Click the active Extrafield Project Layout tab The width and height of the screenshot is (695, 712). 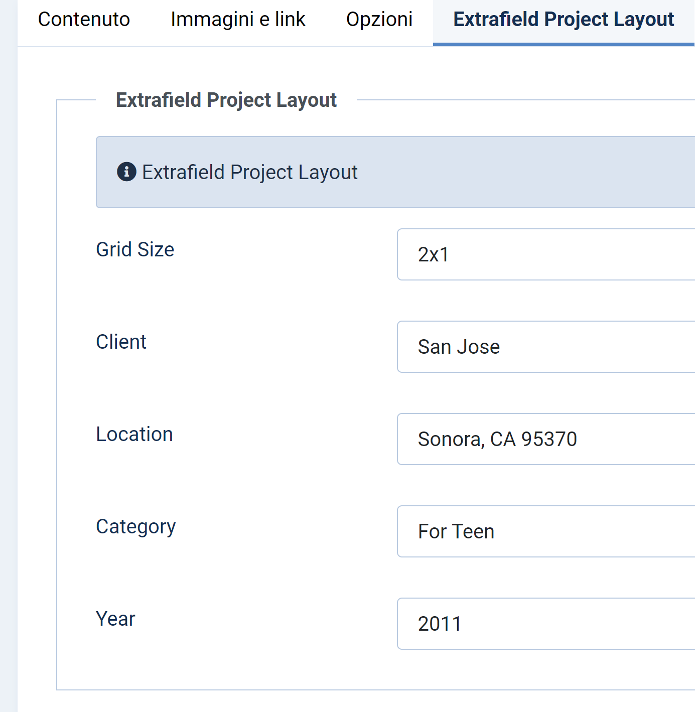(x=564, y=20)
